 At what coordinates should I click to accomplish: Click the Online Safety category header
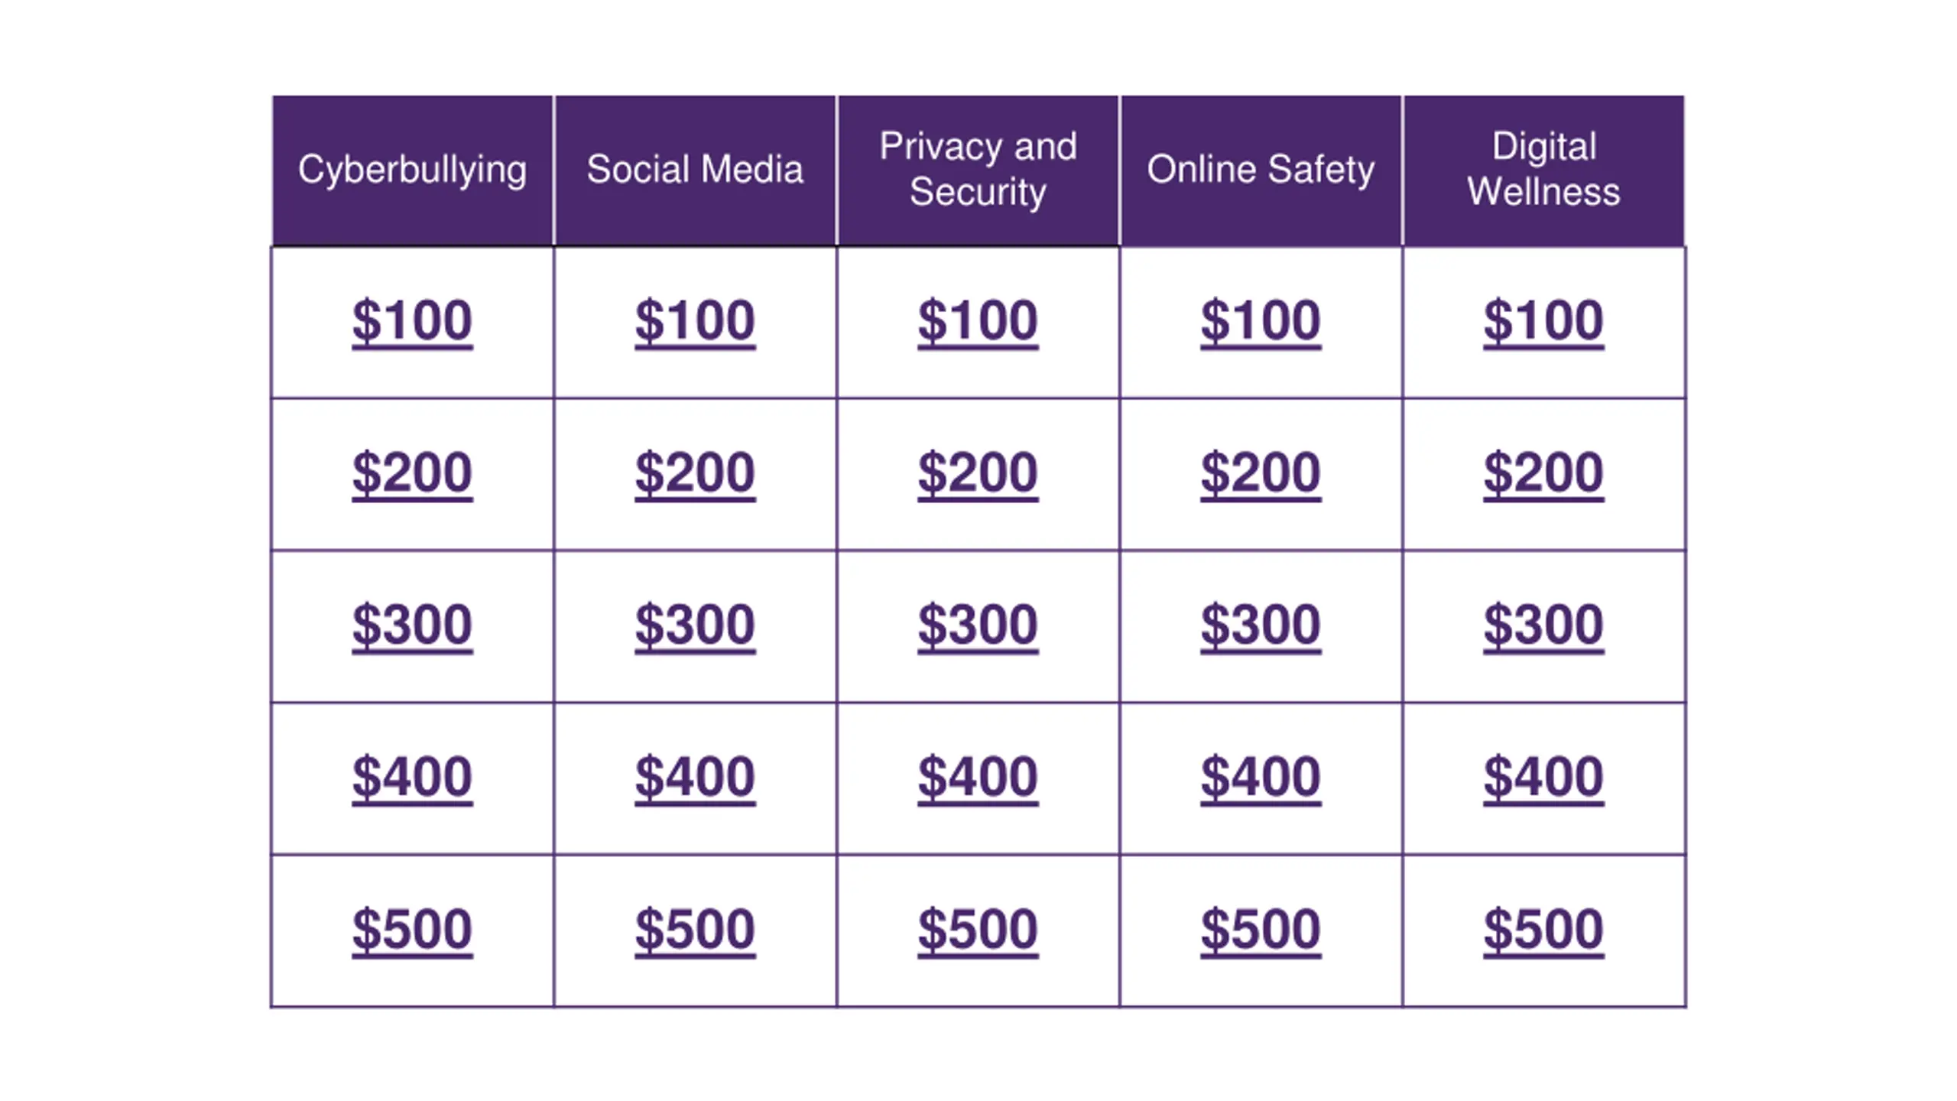point(1261,170)
